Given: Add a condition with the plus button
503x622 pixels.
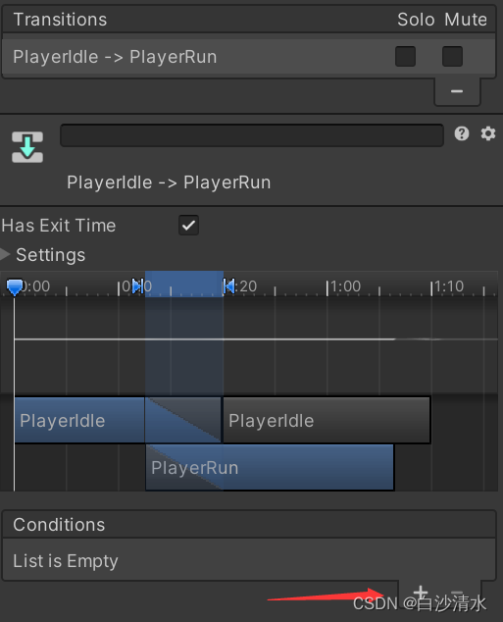Looking at the screenshot, I should coord(421,593).
